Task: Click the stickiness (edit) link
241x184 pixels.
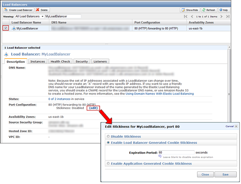Action: click(x=93, y=108)
